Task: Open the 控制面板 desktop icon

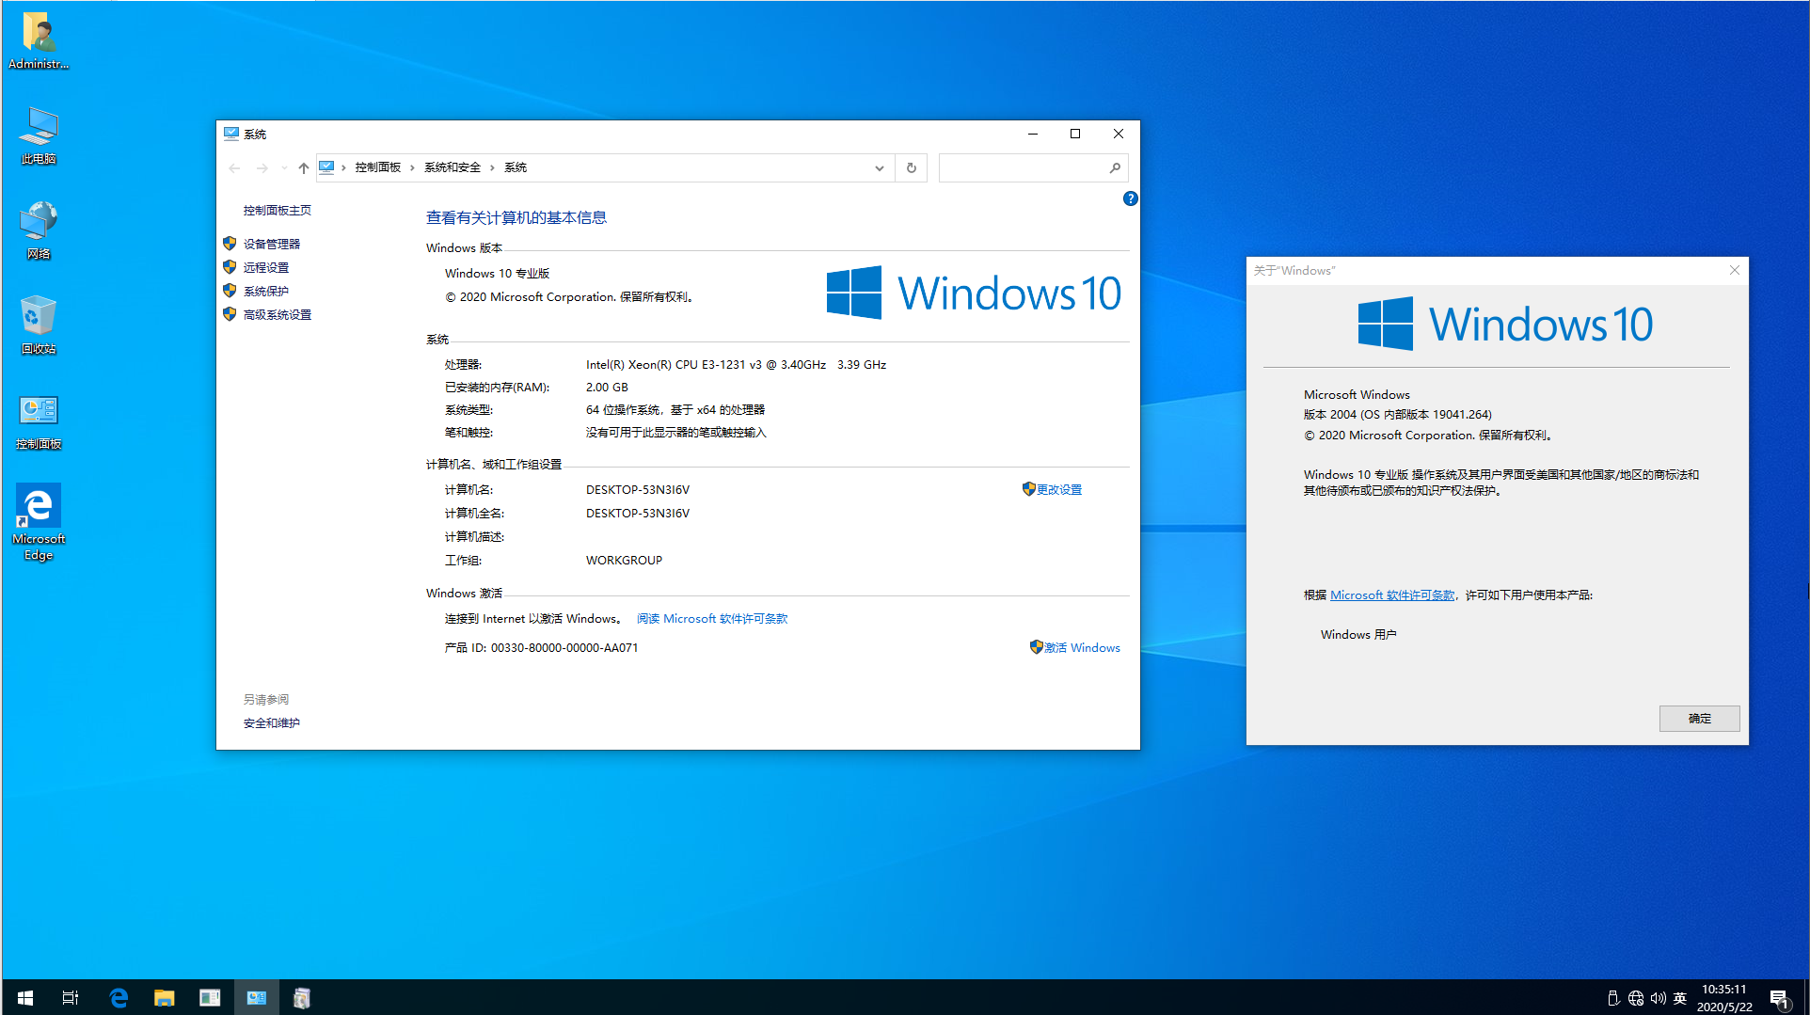Action: (x=39, y=421)
